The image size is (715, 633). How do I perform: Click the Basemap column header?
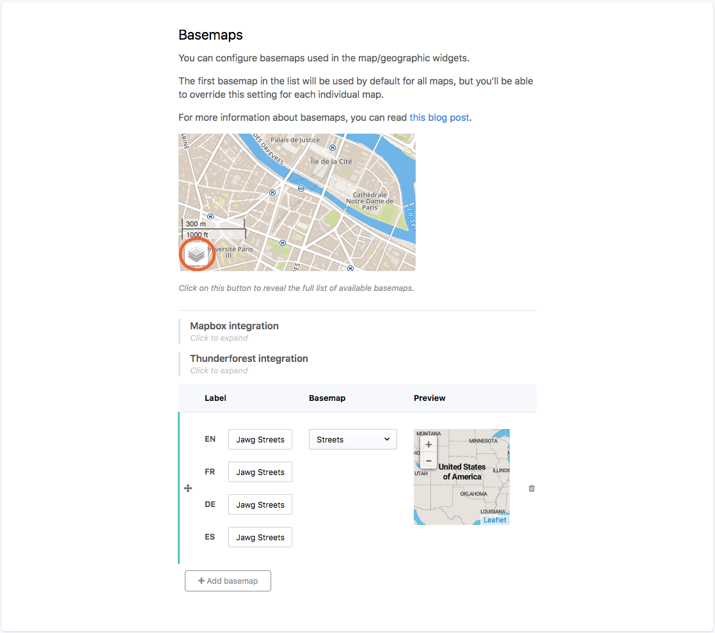[x=327, y=398]
